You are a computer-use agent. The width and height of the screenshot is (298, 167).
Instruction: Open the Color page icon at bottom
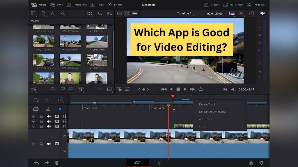[160, 163]
